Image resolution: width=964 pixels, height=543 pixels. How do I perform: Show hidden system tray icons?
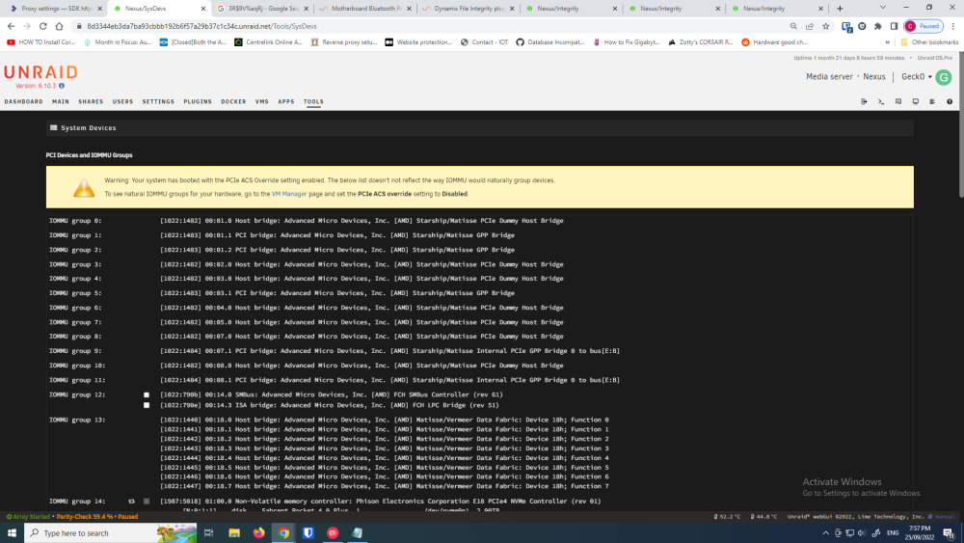(826, 532)
